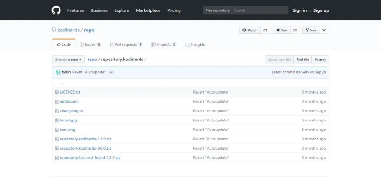Open LICENSE.txt file
This screenshot has height=180, width=381.
click(70, 92)
